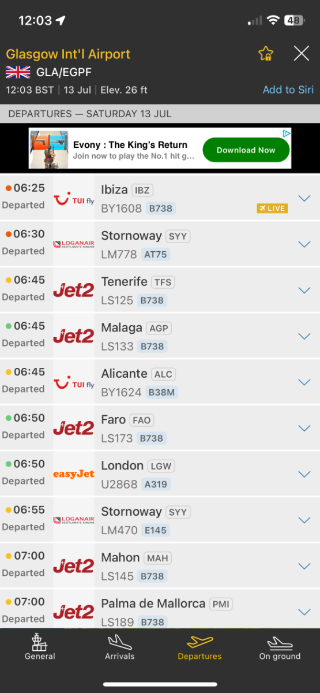
Task: Expand the Mahon LS145 flight chevron
Action: click(x=304, y=566)
